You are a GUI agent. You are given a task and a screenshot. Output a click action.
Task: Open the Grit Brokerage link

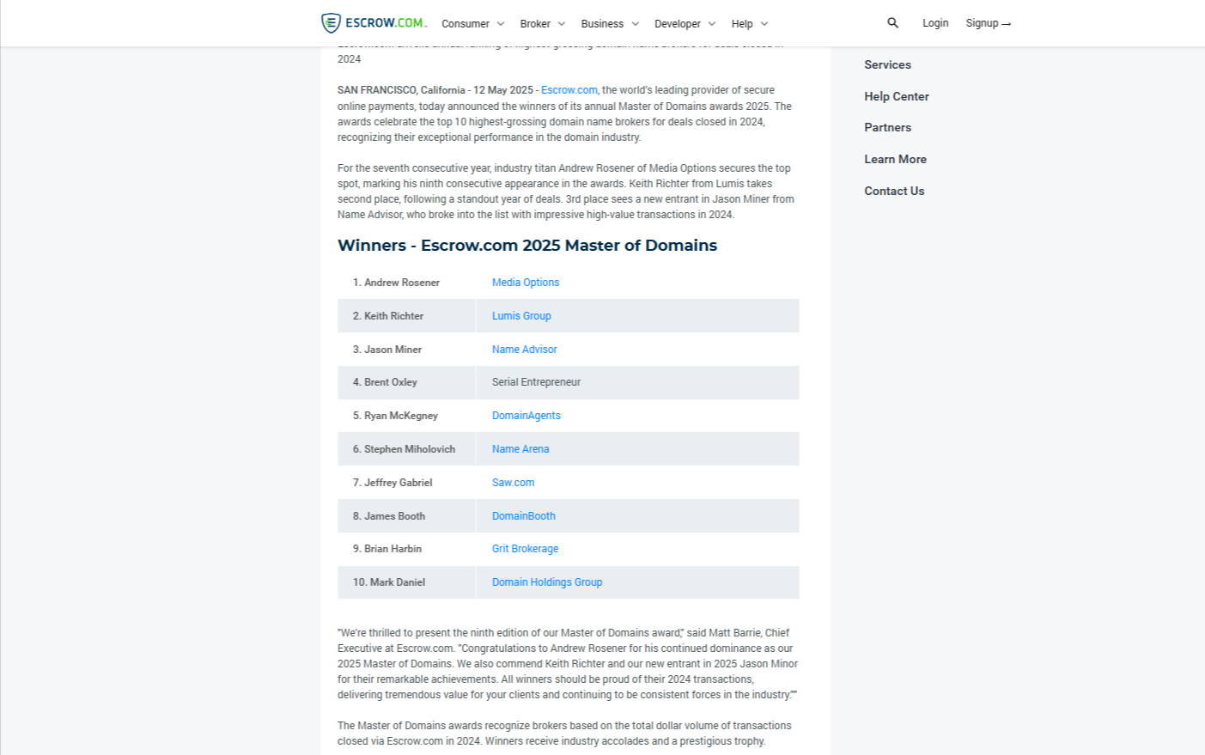click(525, 549)
